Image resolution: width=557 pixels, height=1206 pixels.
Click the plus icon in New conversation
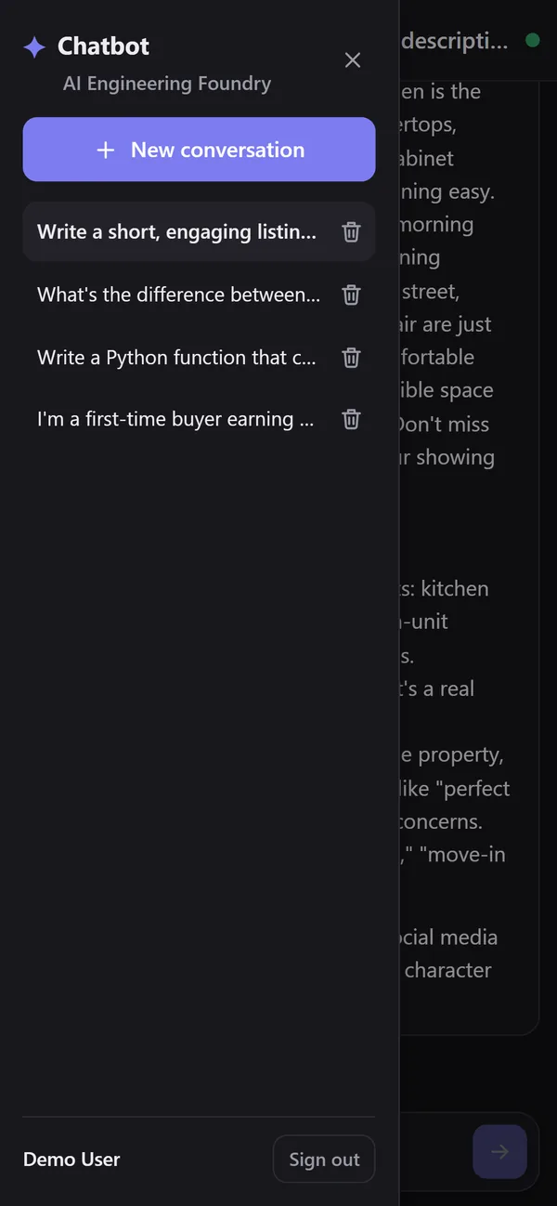tap(106, 150)
